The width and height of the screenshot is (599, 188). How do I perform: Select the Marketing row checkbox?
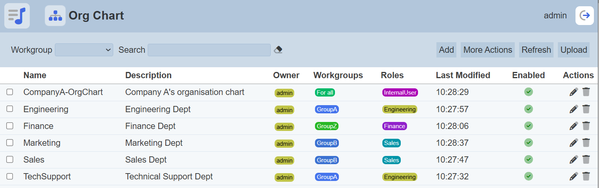point(10,143)
